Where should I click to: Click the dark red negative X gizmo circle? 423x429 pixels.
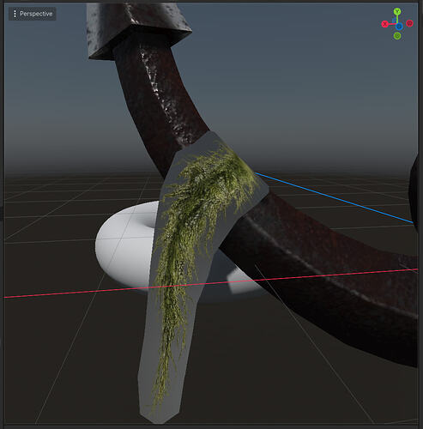click(409, 23)
